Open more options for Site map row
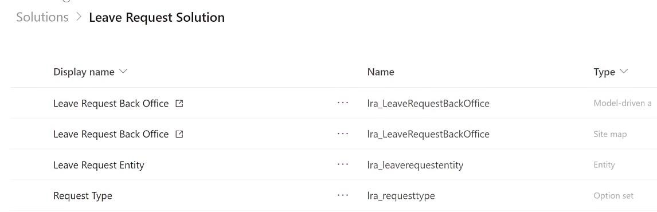Viewport: 657px width, 212px height. 343,134
